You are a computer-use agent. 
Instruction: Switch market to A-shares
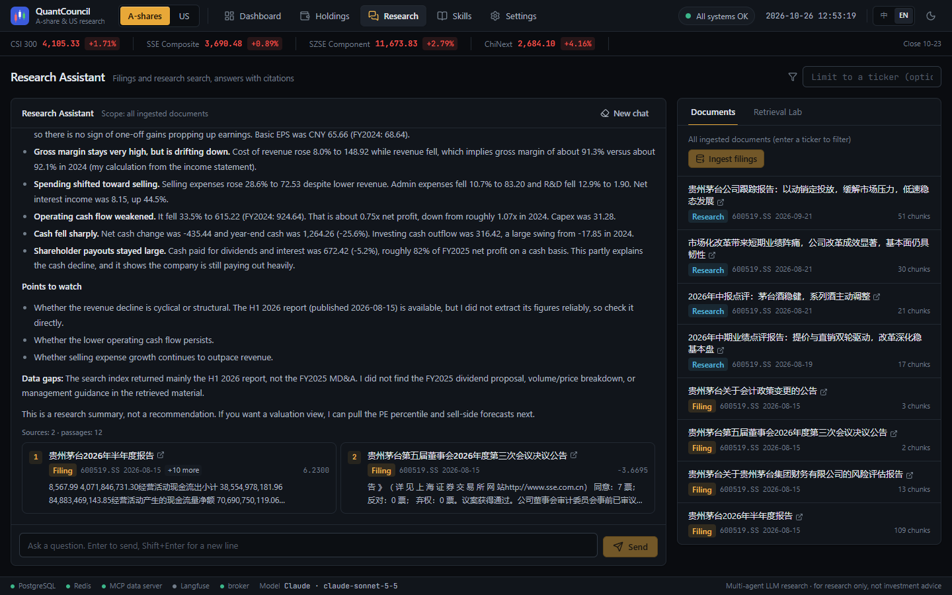(145, 16)
